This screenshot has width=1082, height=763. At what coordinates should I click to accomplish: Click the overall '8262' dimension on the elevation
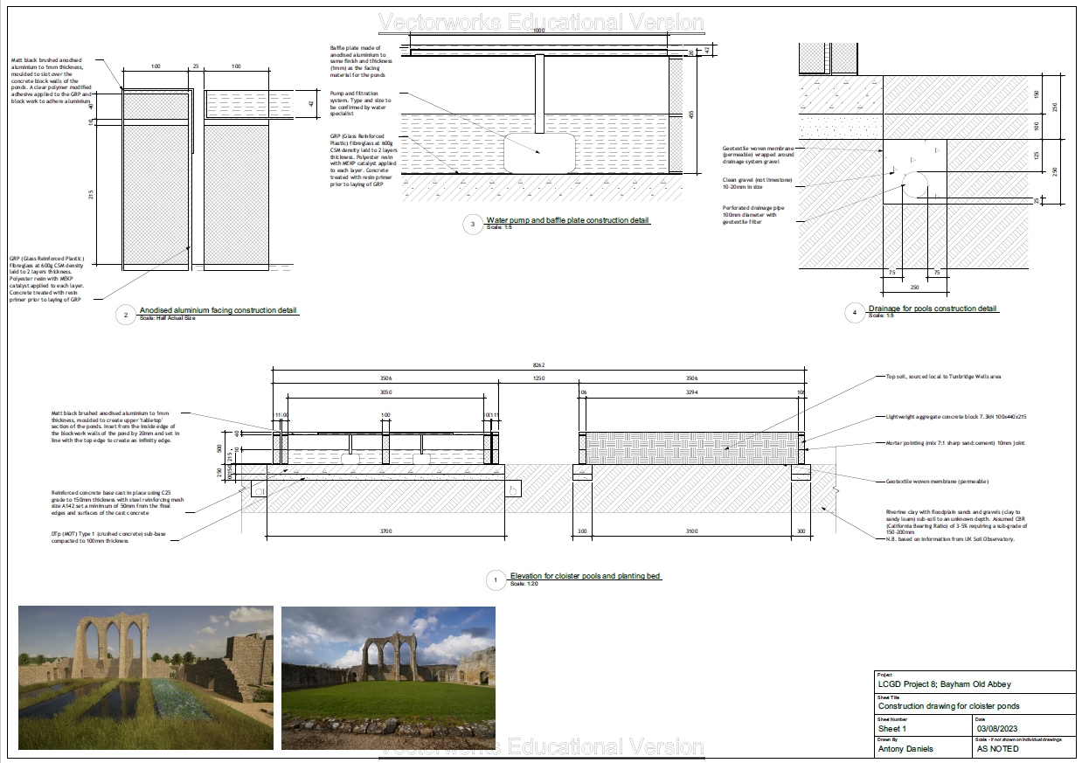[539, 365]
